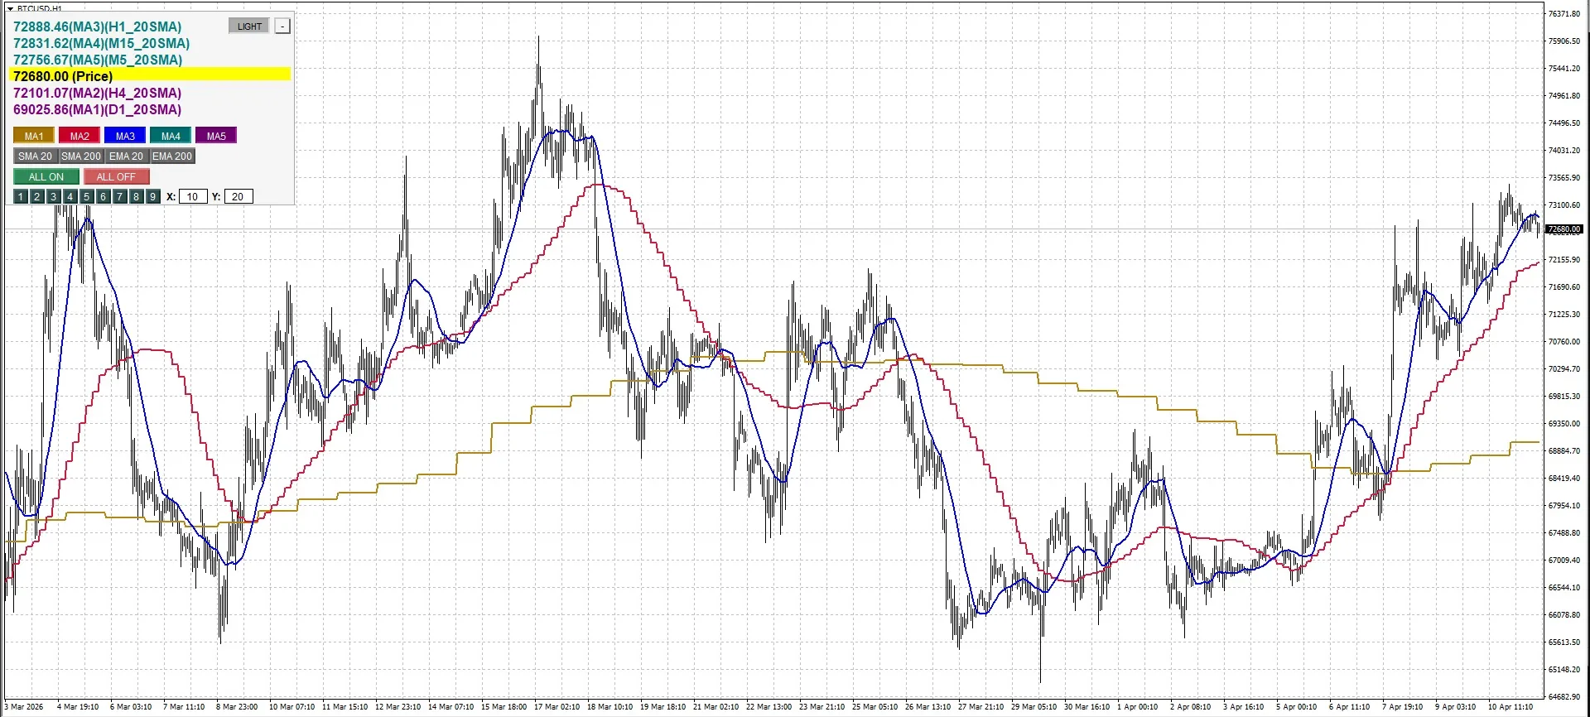
Task: Click the 72831.62(MA4)(M15_20SMA) readout
Action: (101, 43)
